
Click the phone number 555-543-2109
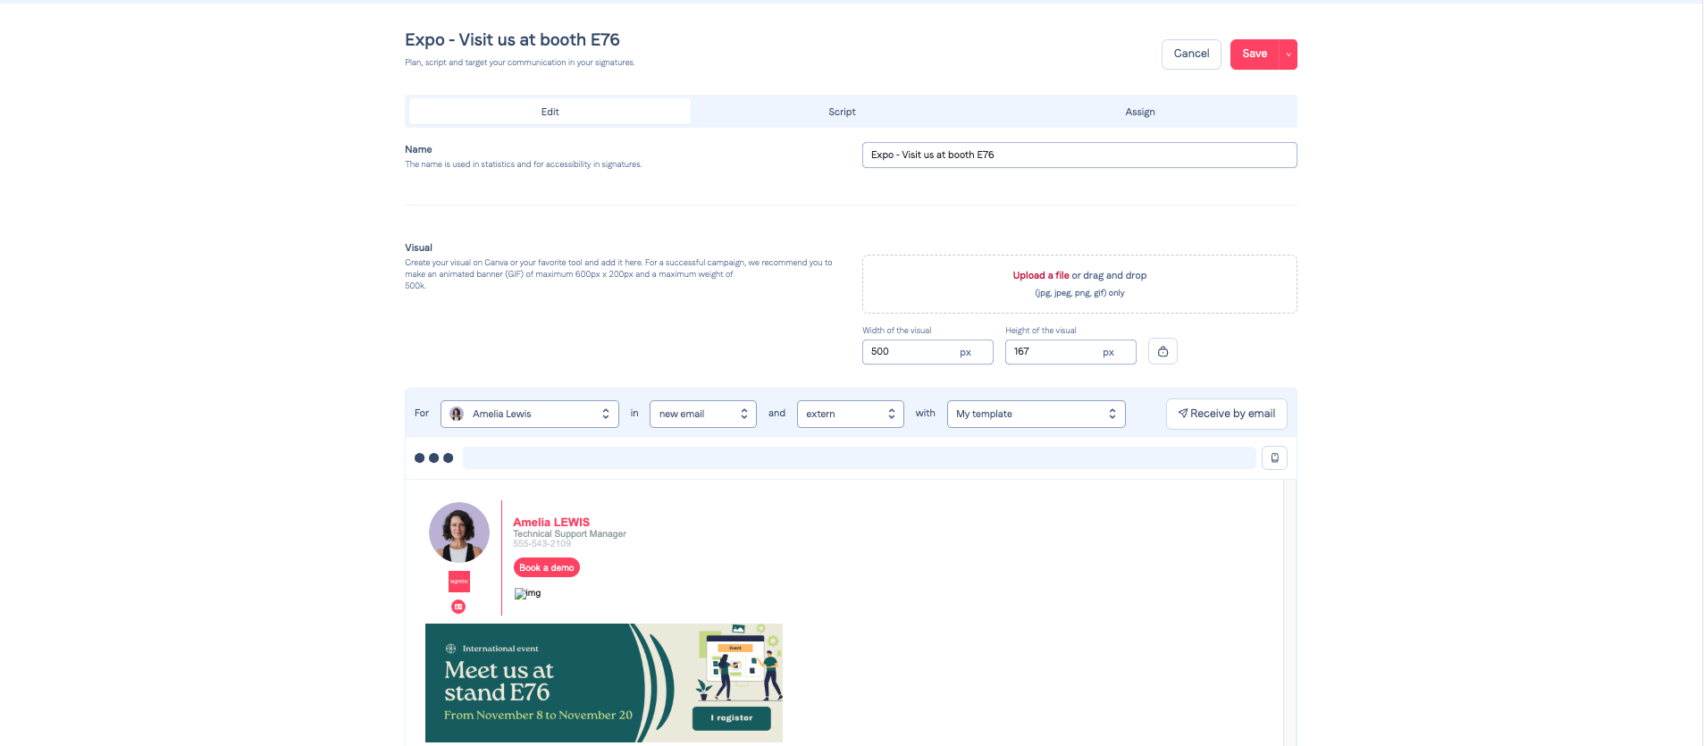coord(541,543)
